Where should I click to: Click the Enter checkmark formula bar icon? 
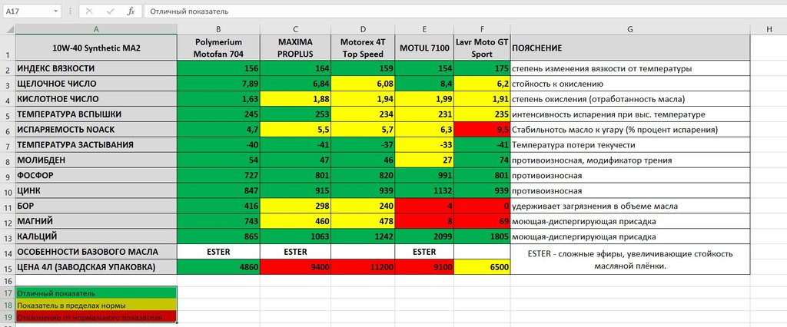[109, 11]
